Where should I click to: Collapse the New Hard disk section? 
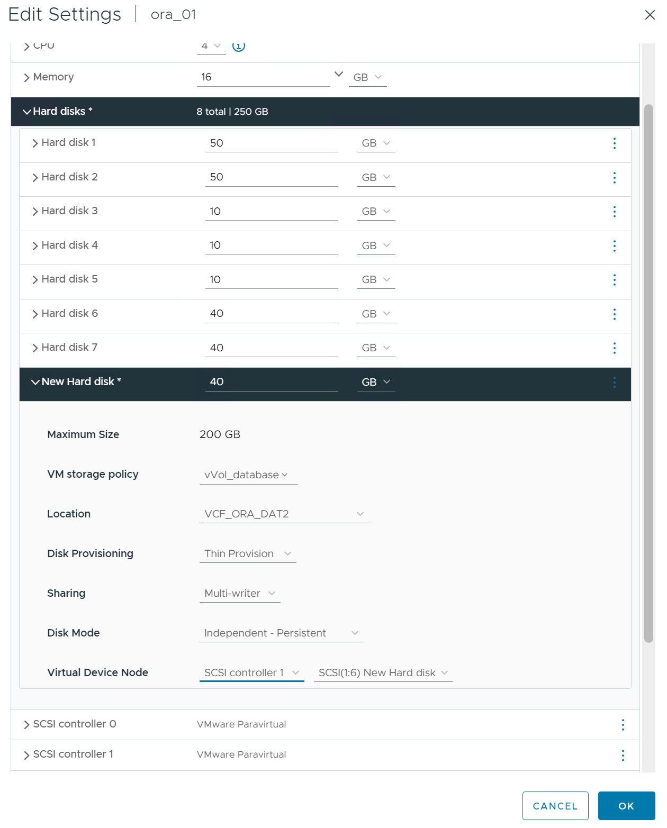click(x=35, y=382)
